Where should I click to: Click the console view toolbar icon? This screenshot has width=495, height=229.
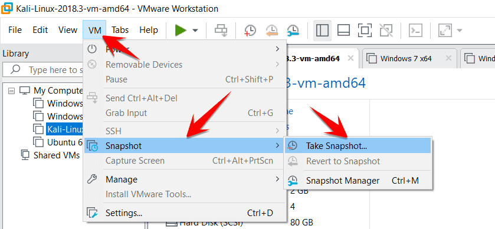416,31
